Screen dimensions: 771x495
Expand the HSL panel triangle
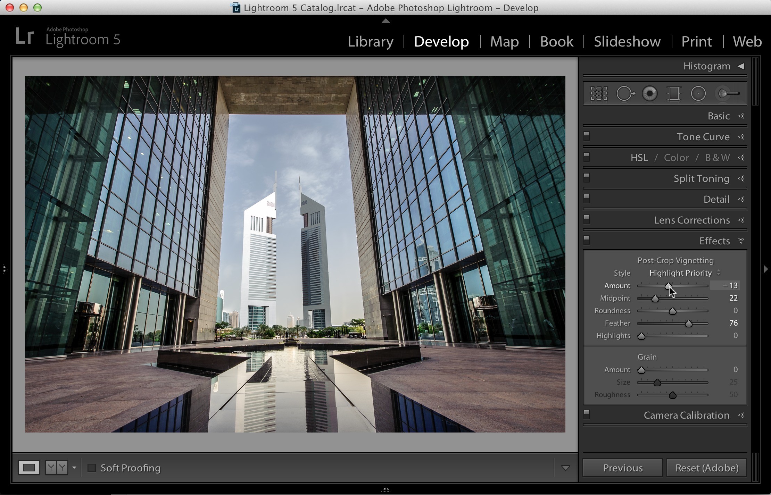(x=741, y=158)
